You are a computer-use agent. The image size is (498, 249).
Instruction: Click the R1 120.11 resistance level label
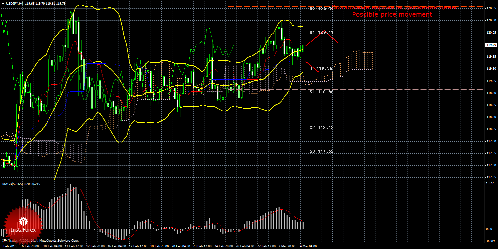point(321,32)
